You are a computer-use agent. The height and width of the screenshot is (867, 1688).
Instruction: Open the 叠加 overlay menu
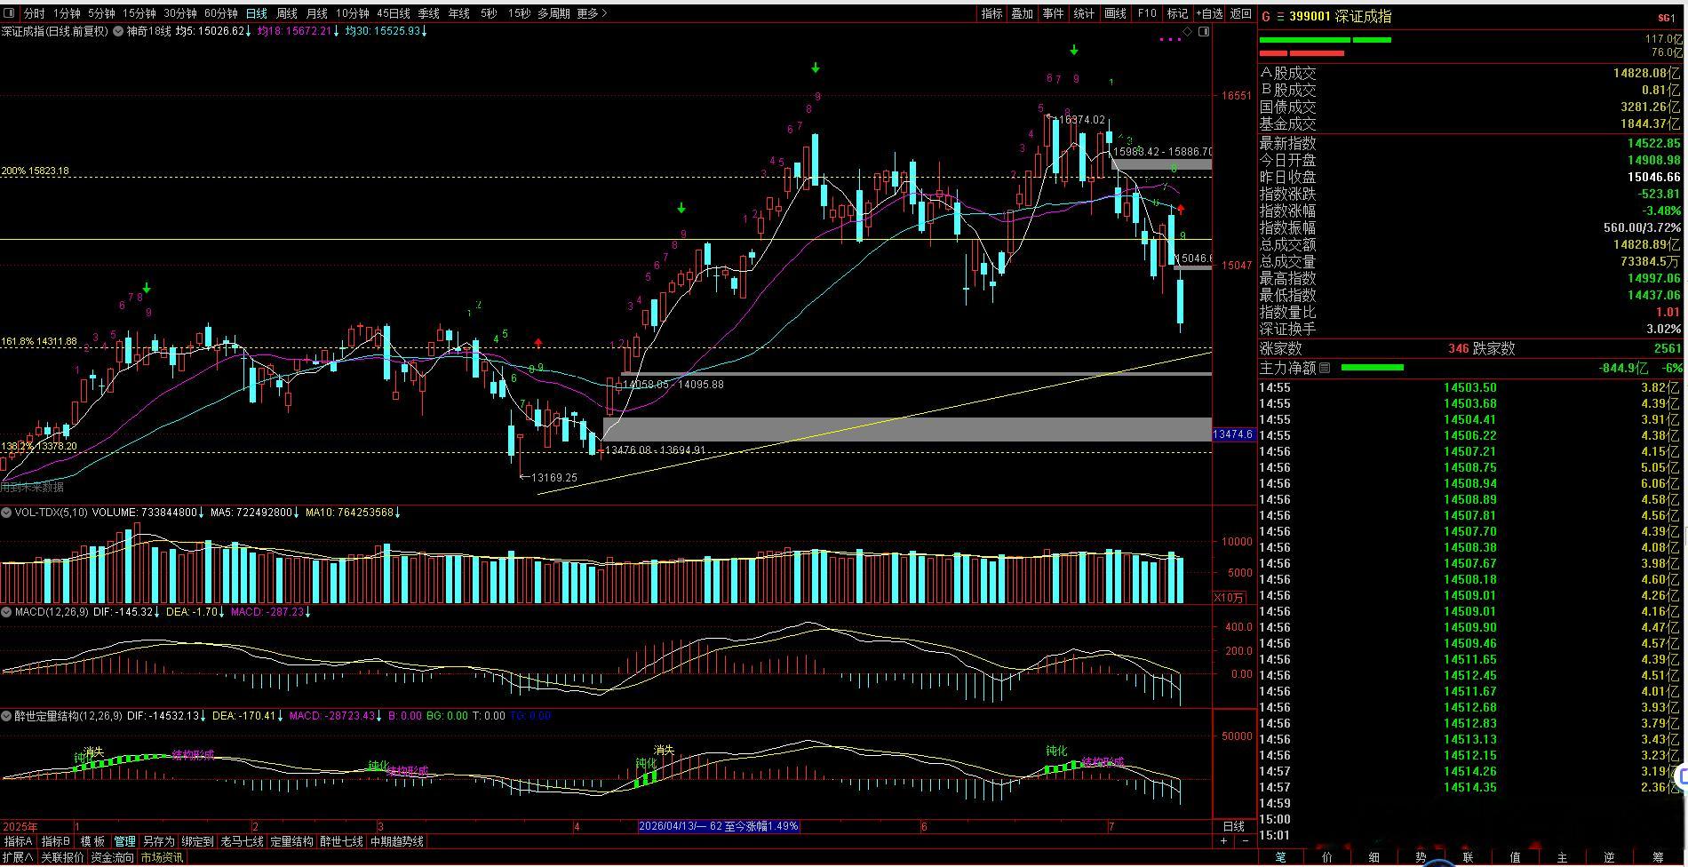pos(1022,13)
